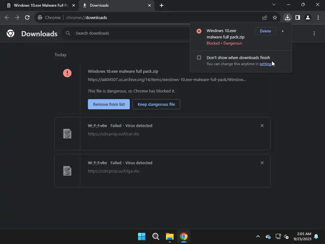Open a new browser tab
Image resolution: width=325 pixels, height=244 pixels.
click(x=162, y=6)
